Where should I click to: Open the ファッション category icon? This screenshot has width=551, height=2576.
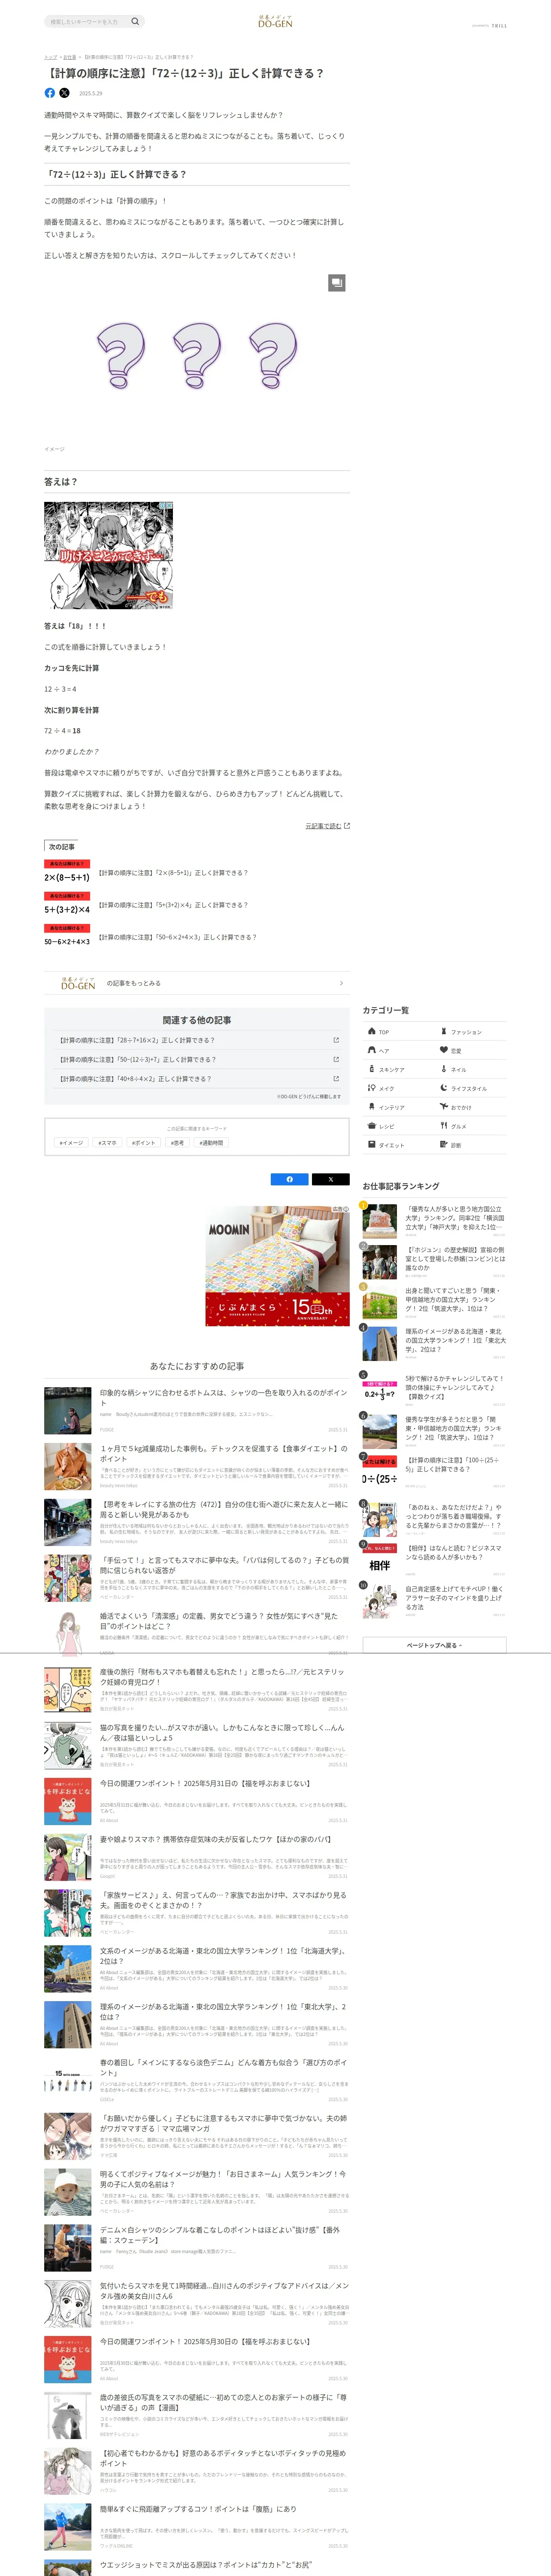[444, 1031]
